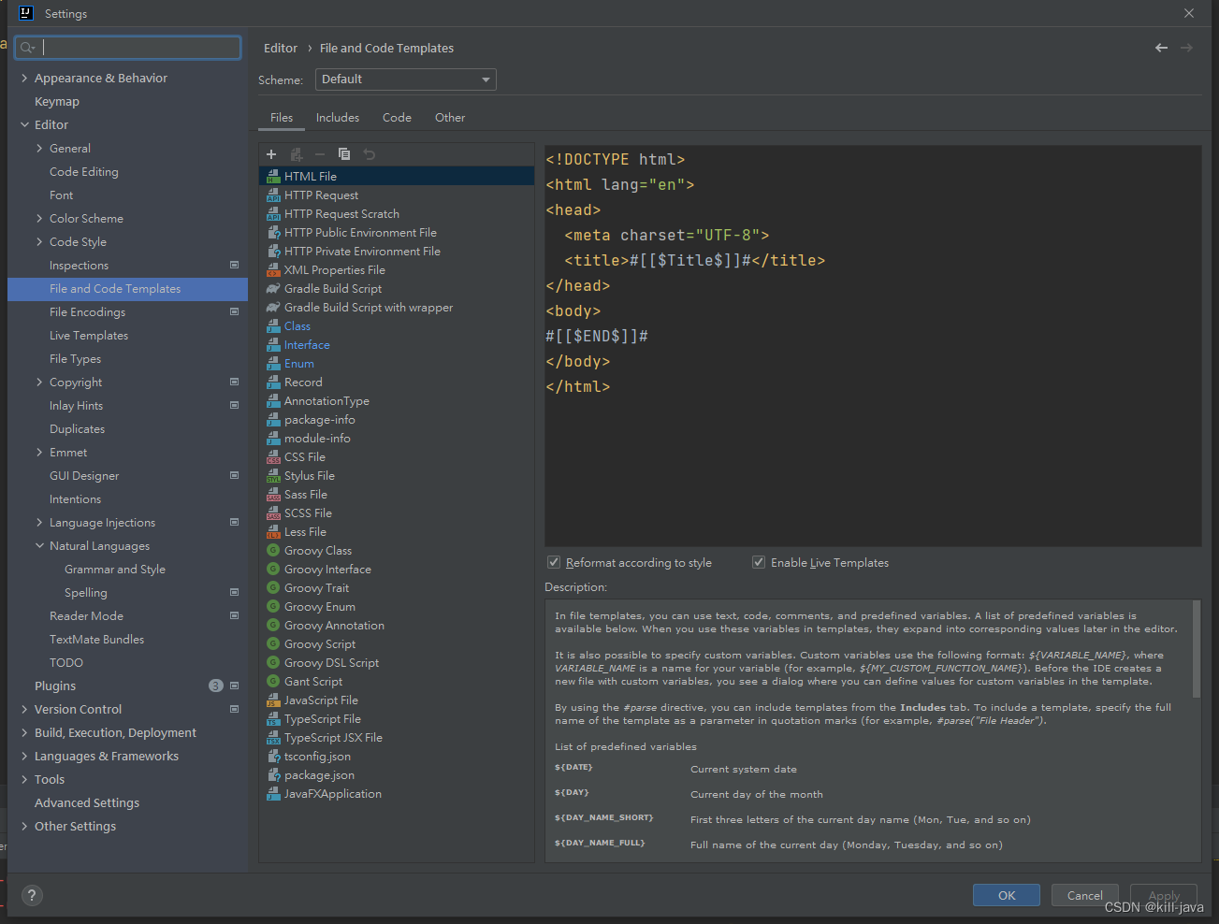Toggle Enable Live Templates checkbox
Viewport: 1219px width, 924px height.
click(x=759, y=562)
